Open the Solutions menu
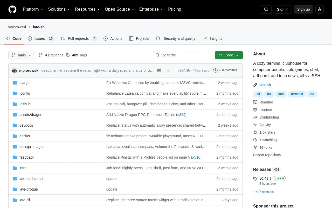This screenshot has width=332, height=208. pyautogui.click(x=59, y=9)
